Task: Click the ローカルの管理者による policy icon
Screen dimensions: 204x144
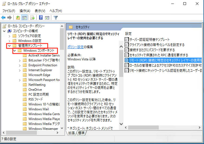Action: coord(127,65)
